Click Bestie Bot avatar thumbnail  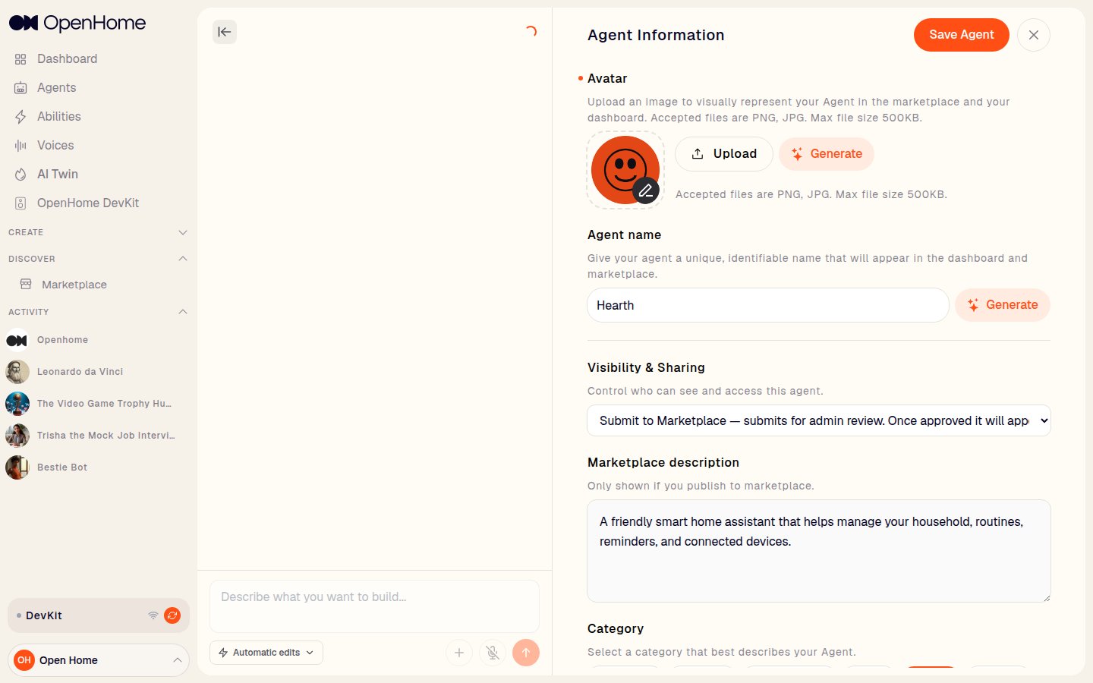17,467
